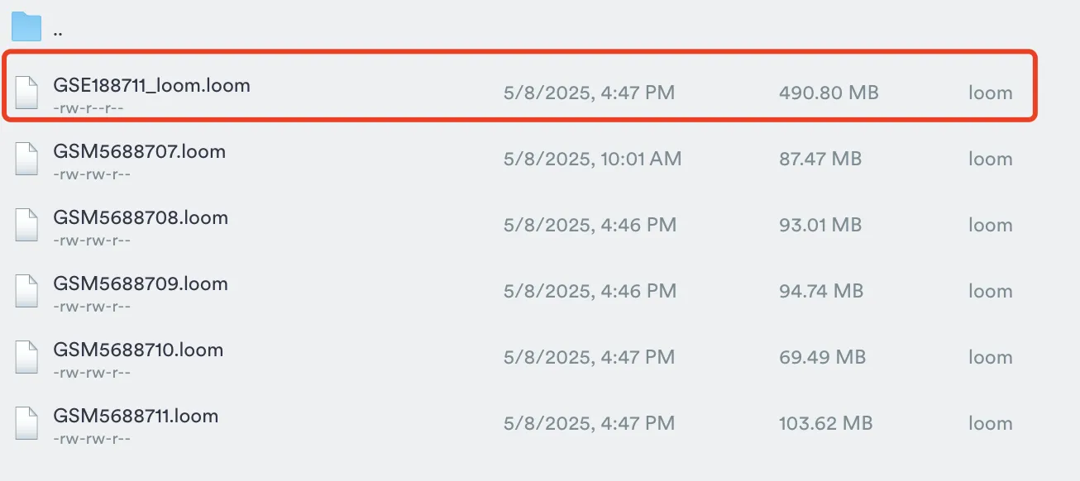Click the file icon next to GSM5688710.loom
Screen dimensions: 1080x481
tap(27, 356)
